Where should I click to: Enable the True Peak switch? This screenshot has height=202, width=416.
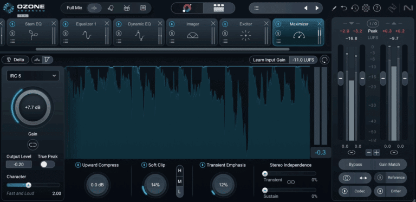(x=48, y=164)
